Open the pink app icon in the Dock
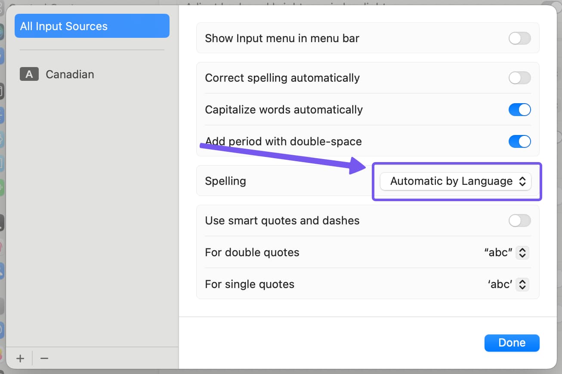 tap(2, 247)
